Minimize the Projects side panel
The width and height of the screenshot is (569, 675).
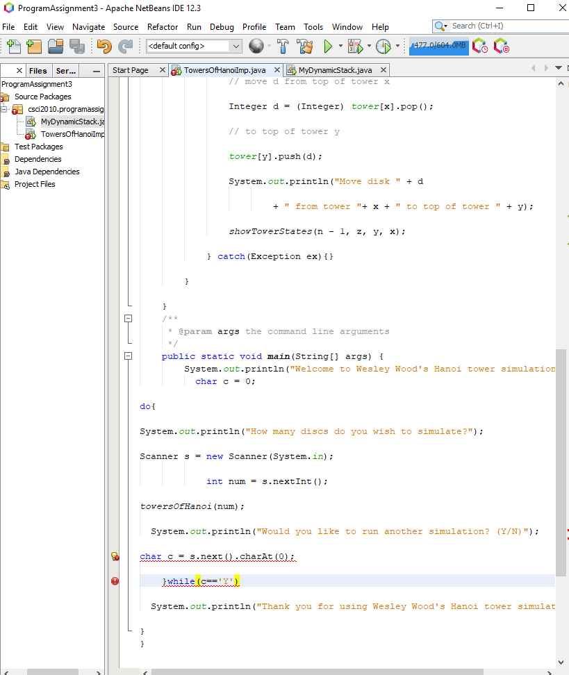[x=97, y=71]
